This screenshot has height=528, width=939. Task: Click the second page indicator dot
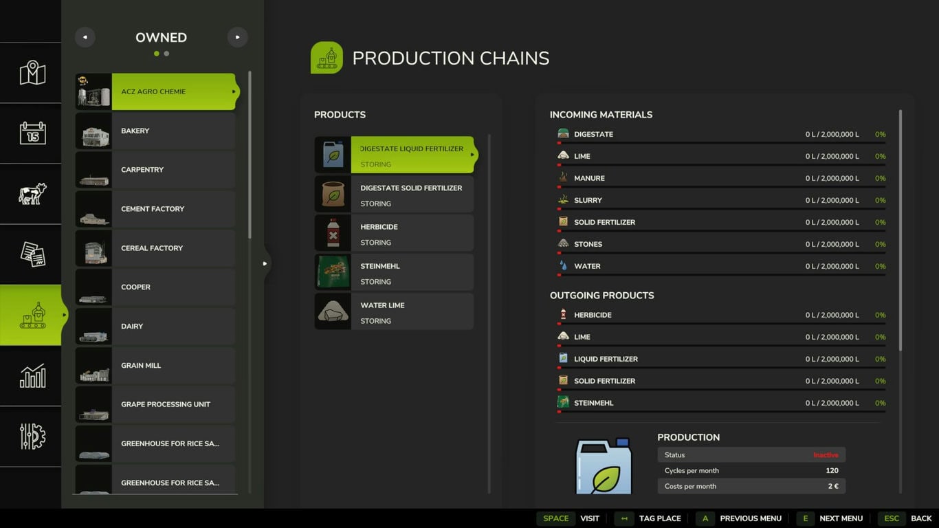pyautogui.click(x=166, y=54)
